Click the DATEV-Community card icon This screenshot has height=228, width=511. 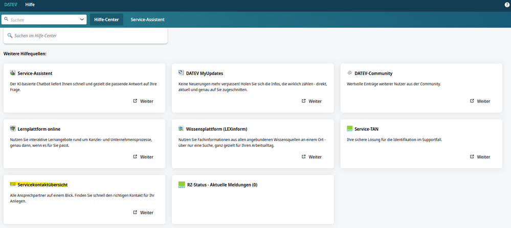pyautogui.click(x=350, y=73)
